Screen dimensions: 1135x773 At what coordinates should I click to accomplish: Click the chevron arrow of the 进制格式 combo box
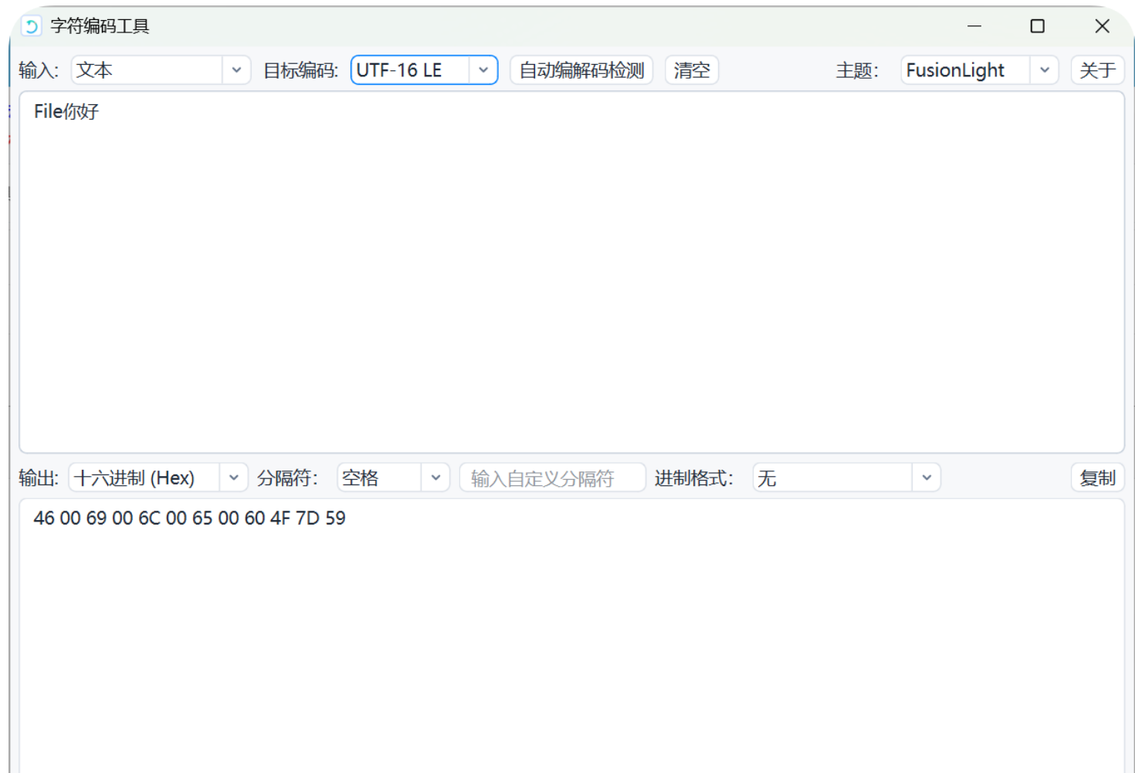pos(927,478)
